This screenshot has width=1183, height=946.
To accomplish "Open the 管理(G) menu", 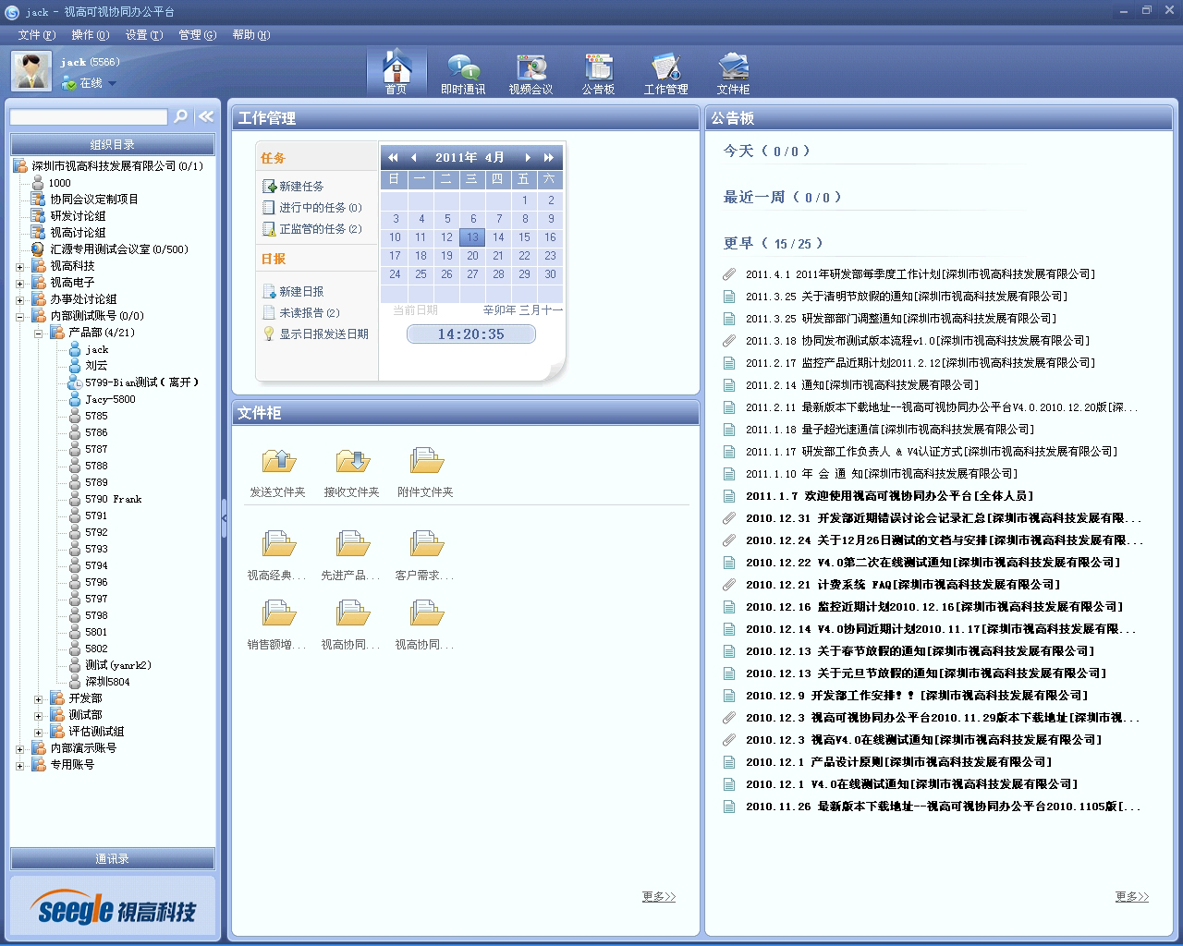I will (x=197, y=35).
